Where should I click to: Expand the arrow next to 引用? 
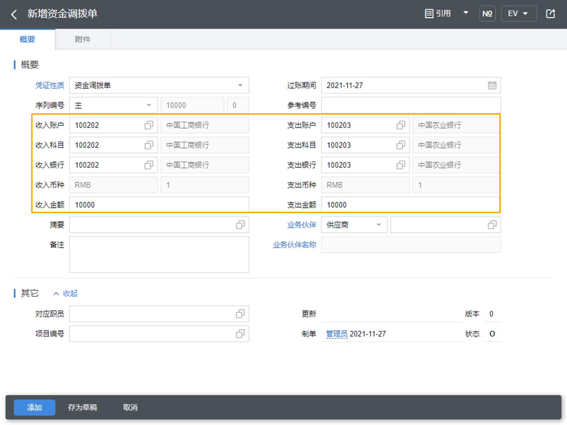tap(466, 13)
